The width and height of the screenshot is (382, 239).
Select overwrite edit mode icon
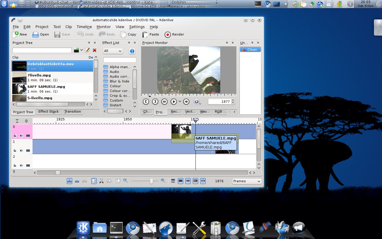77,181
